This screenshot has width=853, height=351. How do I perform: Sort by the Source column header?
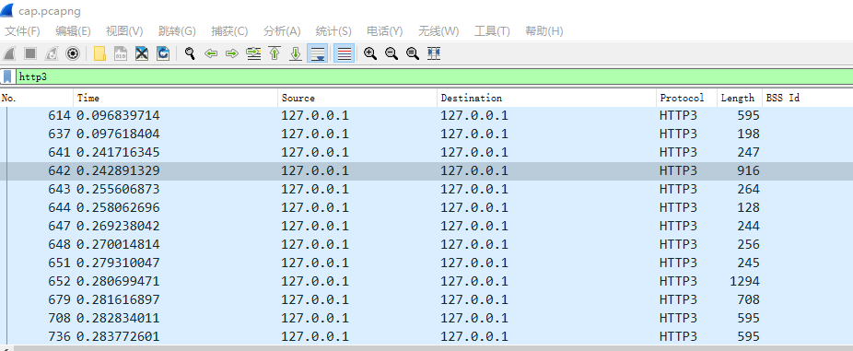(x=357, y=98)
